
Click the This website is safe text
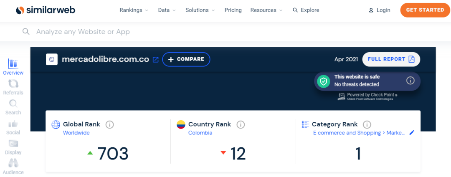[357, 77]
